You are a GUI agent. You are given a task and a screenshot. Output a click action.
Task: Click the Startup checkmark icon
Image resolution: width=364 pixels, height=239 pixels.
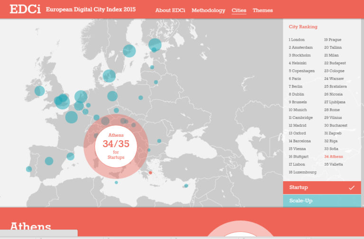[351, 188]
